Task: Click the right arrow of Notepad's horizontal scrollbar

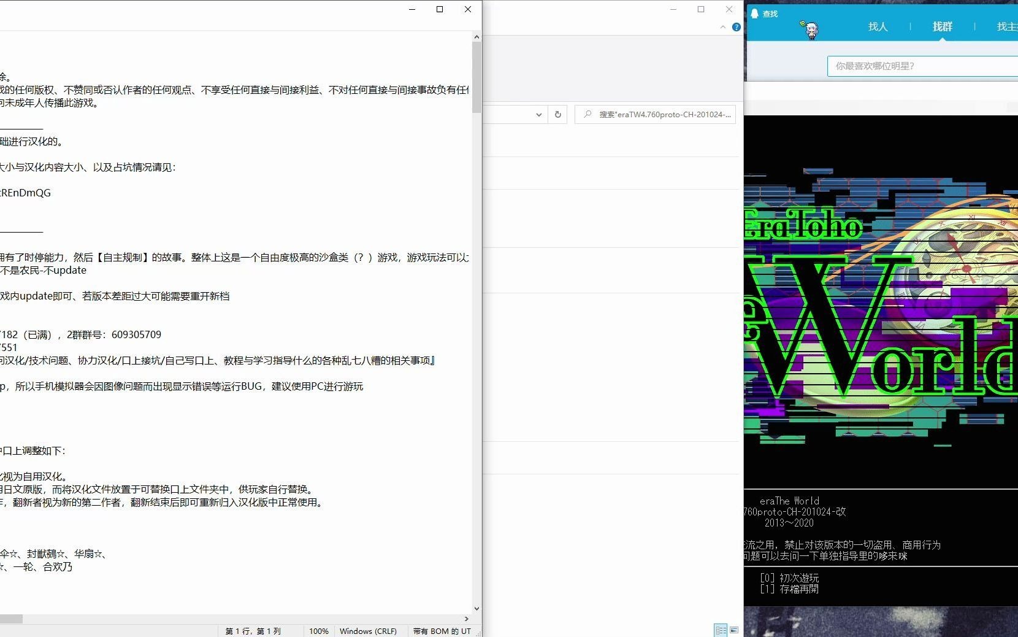Action: click(x=467, y=619)
